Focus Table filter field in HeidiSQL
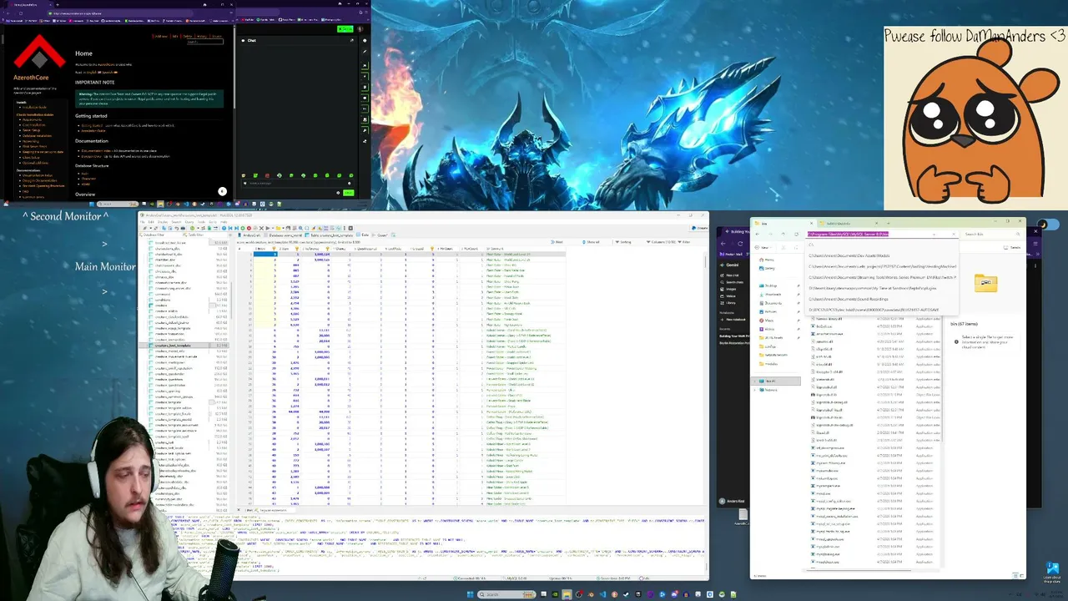1068x601 pixels. 206,235
